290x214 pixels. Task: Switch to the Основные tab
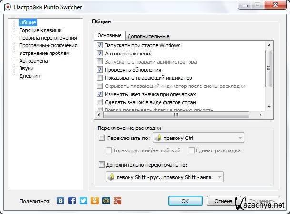110,36
